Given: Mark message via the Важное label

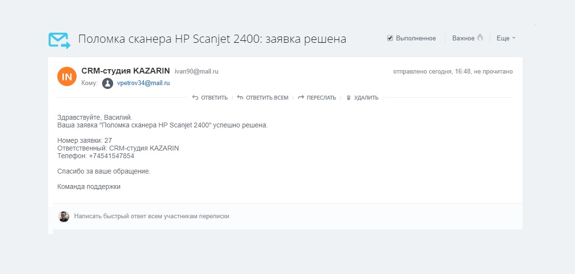Looking at the screenshot, I should pyautogui.click(x=463, y=38).
